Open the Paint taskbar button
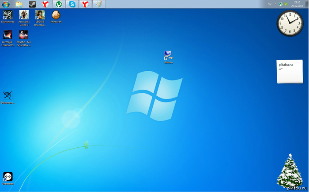The height and width of the screenshot is (193, 309). pyautogui.click(x=99, y=4)
